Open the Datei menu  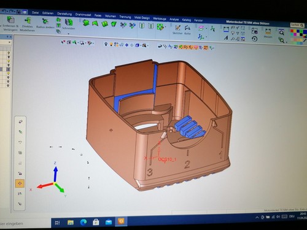click(35, 12)
